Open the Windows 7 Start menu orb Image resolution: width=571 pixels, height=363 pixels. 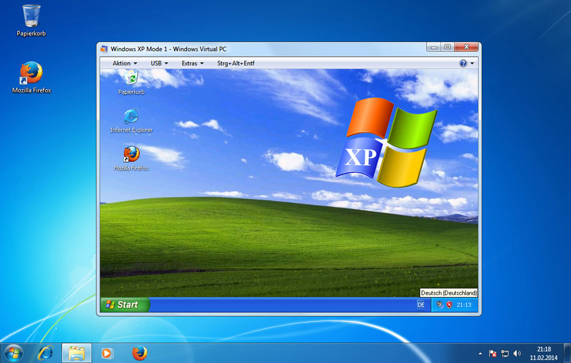coord(13,353)
